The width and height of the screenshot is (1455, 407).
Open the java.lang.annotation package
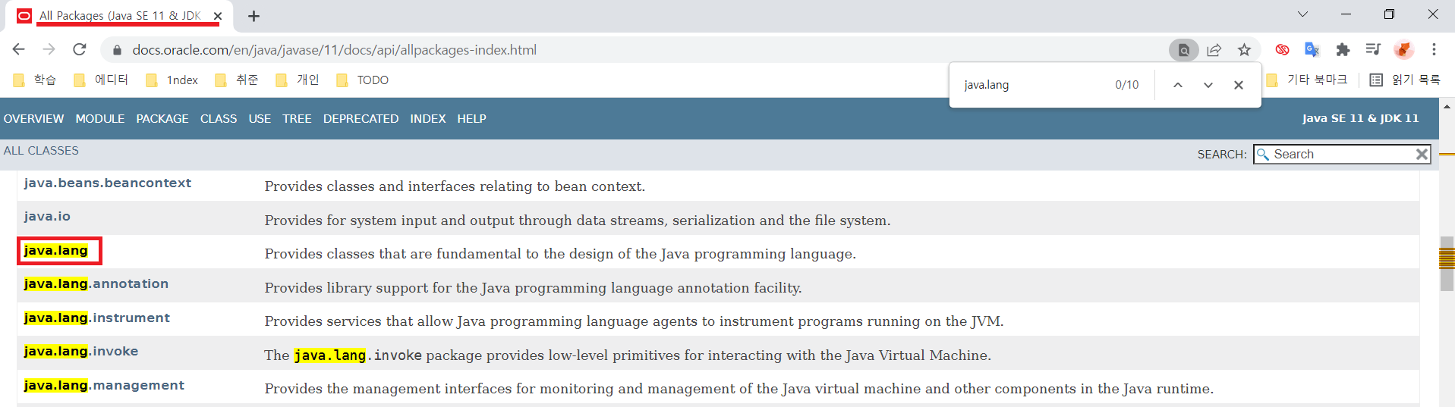[x=96, y=284]
